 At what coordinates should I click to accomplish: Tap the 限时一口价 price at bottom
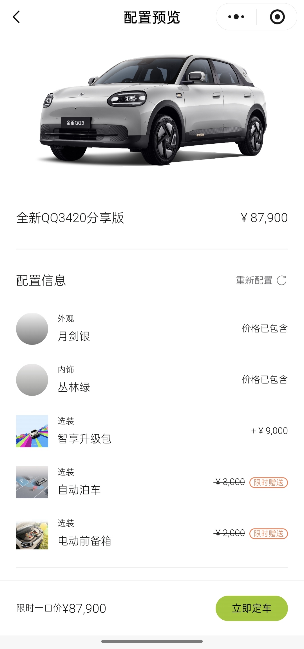61,608
